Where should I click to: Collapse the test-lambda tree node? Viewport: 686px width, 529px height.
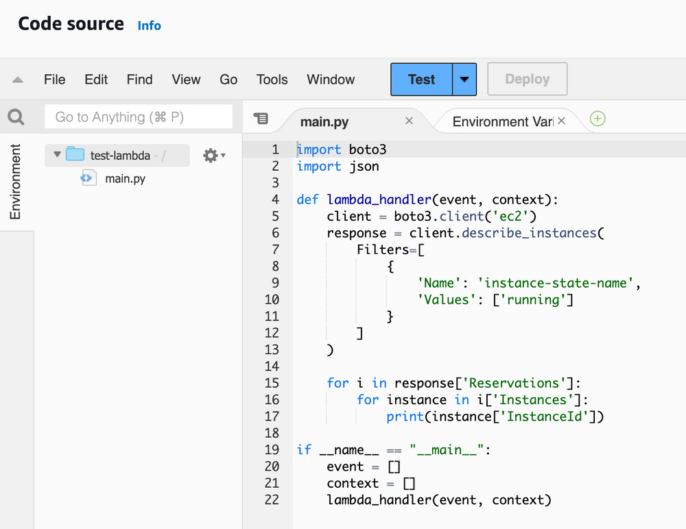[x=56, y=155]
